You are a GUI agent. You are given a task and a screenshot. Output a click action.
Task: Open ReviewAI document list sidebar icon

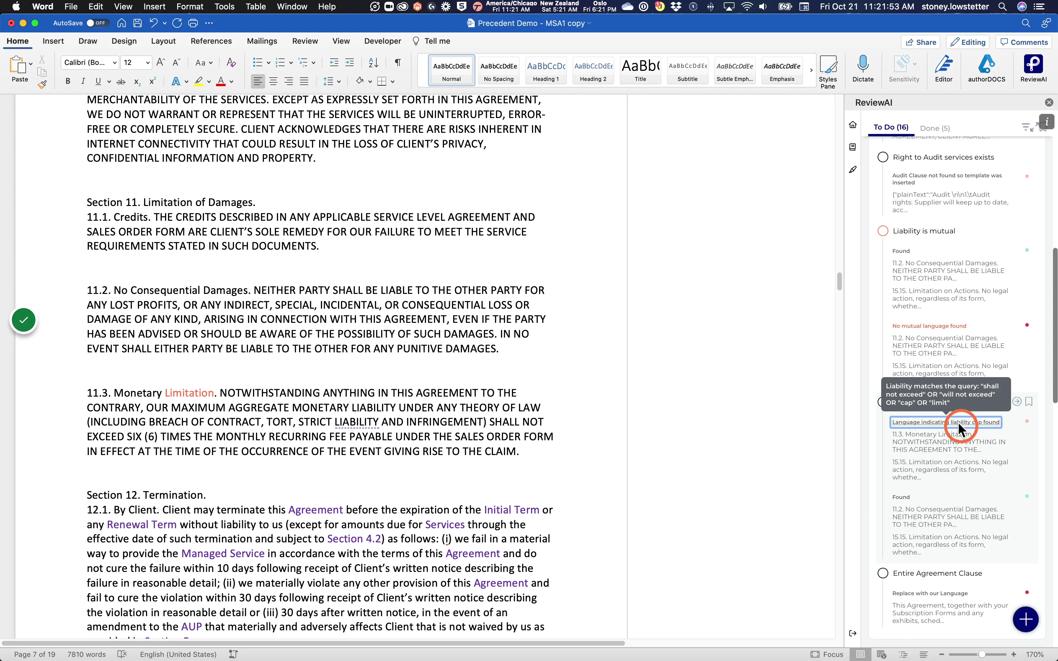(x=853, y=147)
